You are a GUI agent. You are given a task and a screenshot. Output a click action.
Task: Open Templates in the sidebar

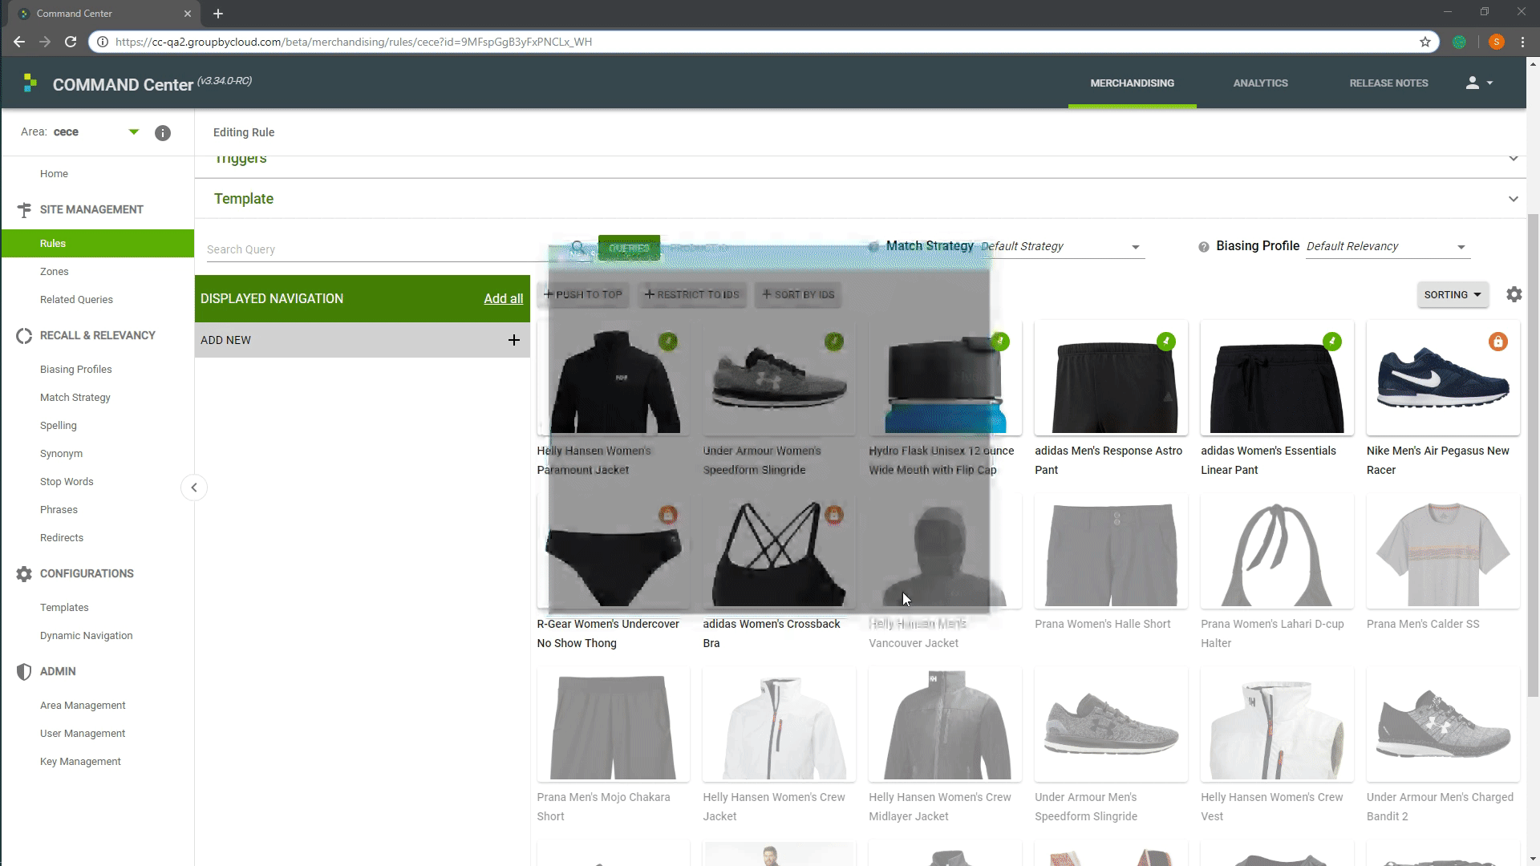(64, 607)
